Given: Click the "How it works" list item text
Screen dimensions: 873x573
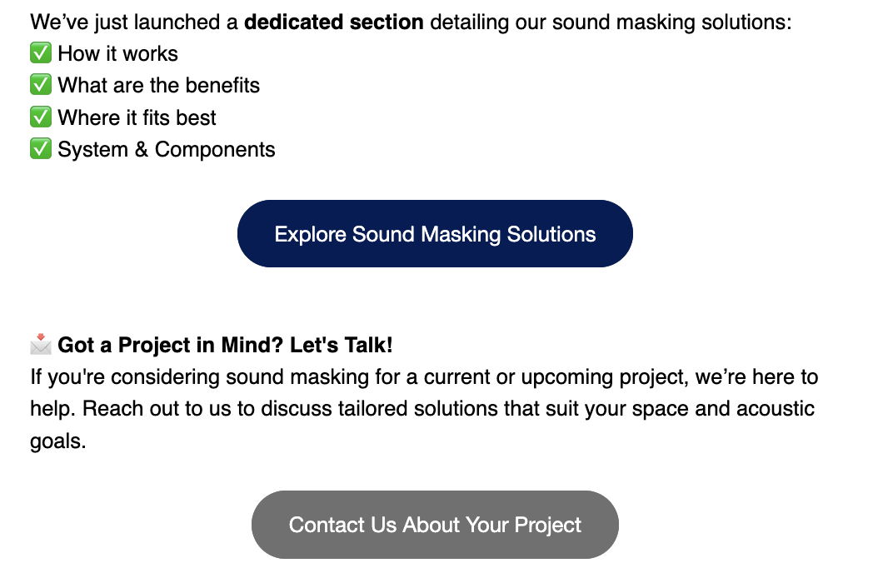Looking at the screenshot, I should (x=117, y=54).
